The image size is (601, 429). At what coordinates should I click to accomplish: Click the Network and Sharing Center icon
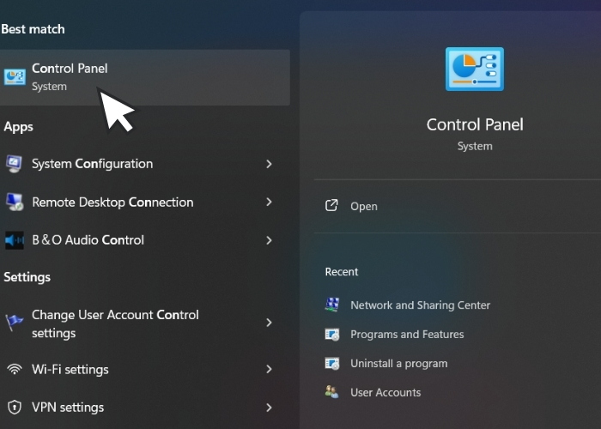point(332,305)
